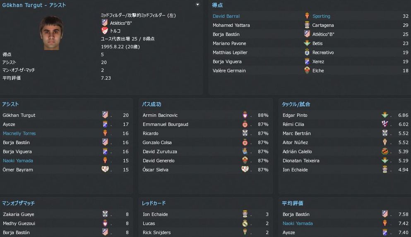Image resolution: width=411 pixels, height=237 pixels.
Task: Click the Recreativo club badge icon
Action: 307,52
